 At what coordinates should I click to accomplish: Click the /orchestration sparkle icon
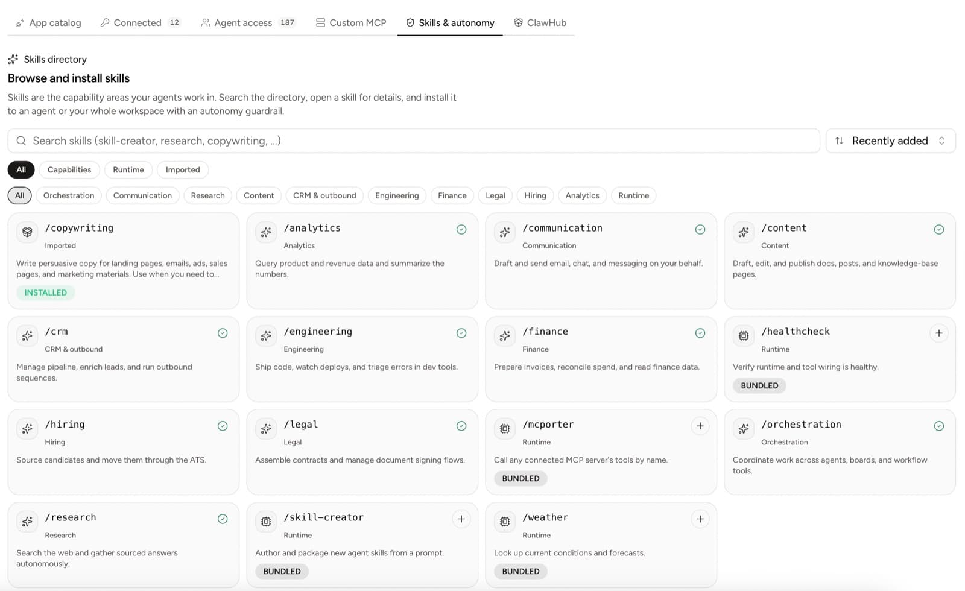(x=744, y=428)
